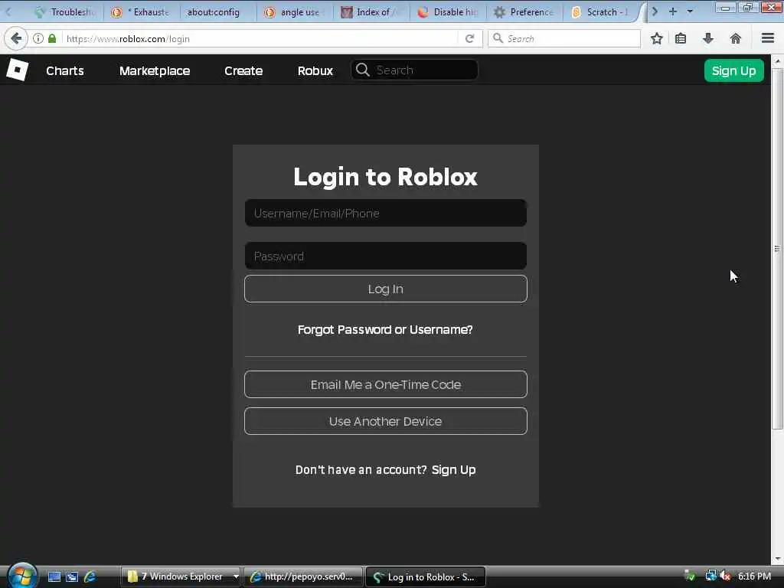Select Log in to Roblox taskbar button
The height and width of the screenshot is (588, 784).
[x=426, y=577]
